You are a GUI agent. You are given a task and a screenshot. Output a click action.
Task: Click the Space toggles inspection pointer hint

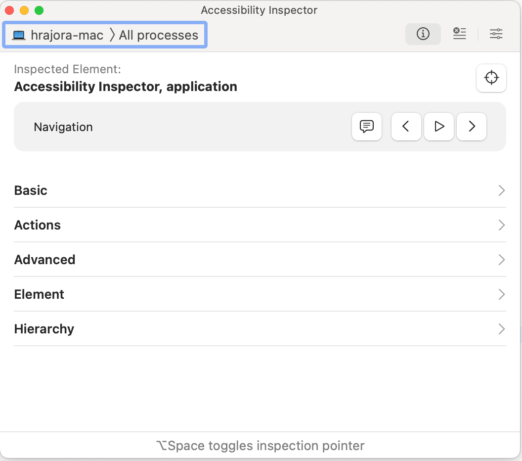point(261,445)
